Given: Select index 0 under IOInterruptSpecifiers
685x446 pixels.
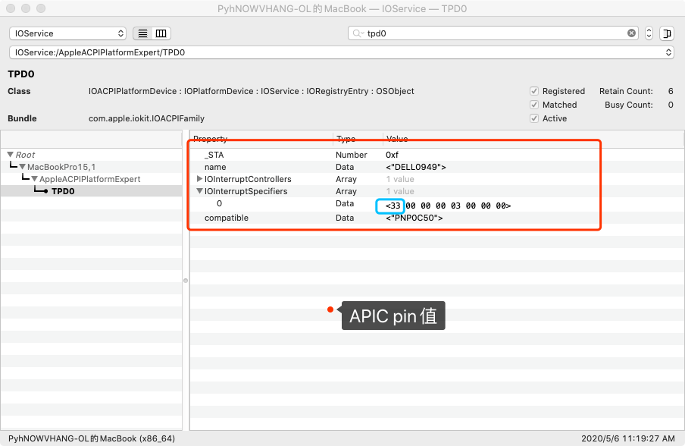Looking at the screenshot, I should 219,203.
